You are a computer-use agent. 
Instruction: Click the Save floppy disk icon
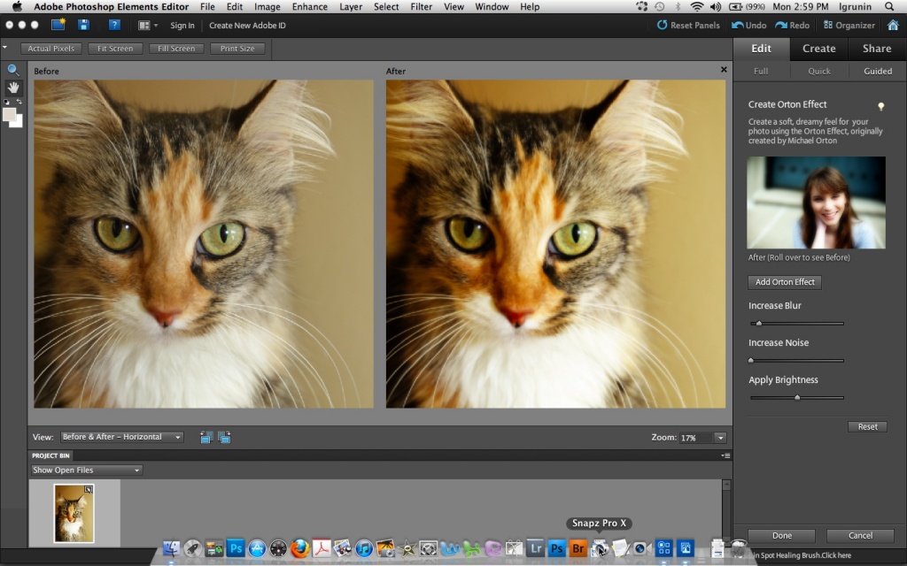point(84,25)
